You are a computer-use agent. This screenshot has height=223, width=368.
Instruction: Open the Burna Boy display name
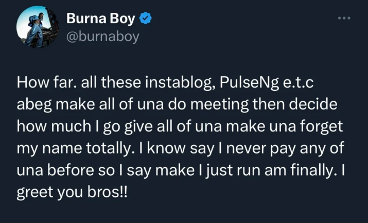101,20
